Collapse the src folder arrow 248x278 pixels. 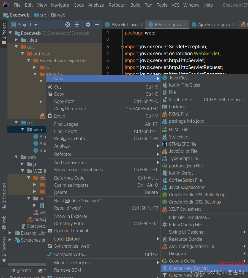tap(16, 122)
